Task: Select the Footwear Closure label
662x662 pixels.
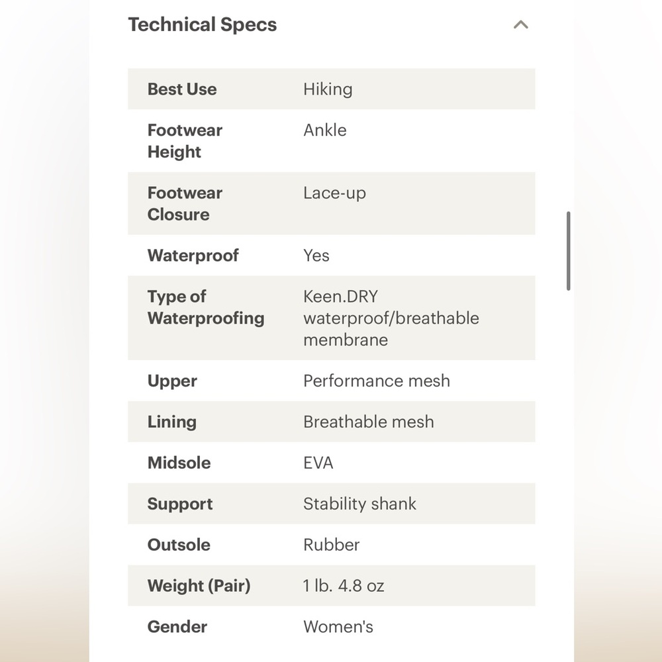Action: (x=185, y=204)
